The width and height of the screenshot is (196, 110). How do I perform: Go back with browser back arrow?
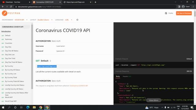pos(3,7)
